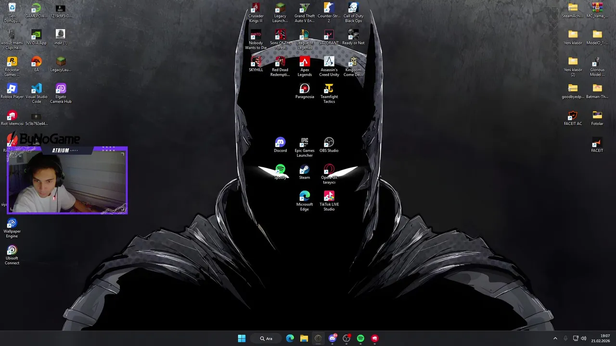Open Ready or Not shortcut
The image size is (616, 346).
coord(353,37)
